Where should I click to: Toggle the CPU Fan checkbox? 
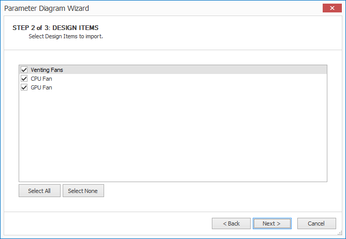pyautogui.click(x=24, y=79)
